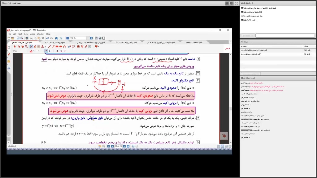Open the File menu
Image resolution: width=317 pixels, height=178 pixels.
pyautogui.click(x=9, y=34)
